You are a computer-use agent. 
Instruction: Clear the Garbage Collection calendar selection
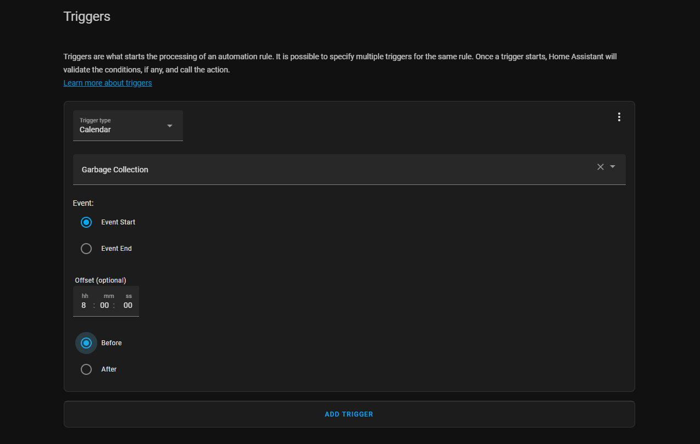[601, 167]
